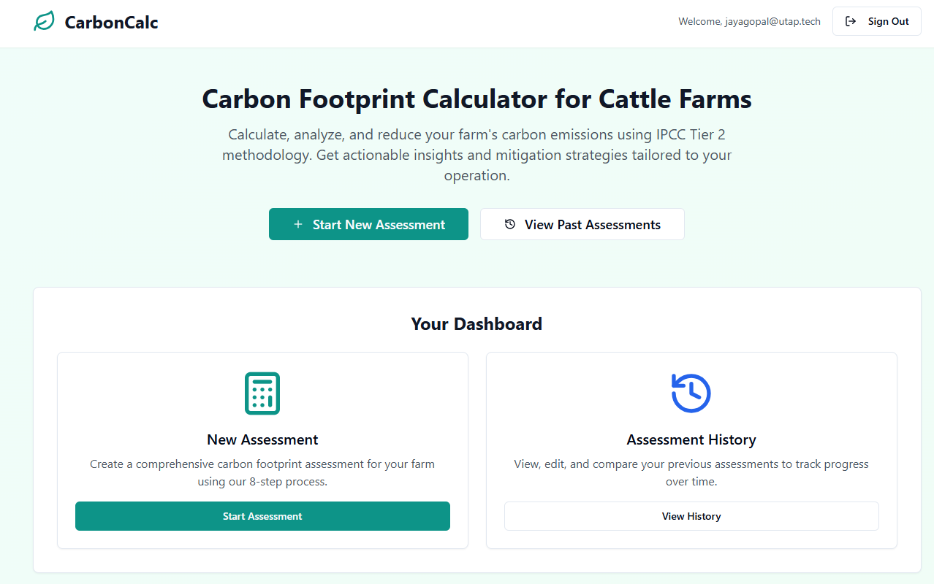Click the blue clock history icon
The width and height of the screenshot is (934, 584).
(691, 393)
